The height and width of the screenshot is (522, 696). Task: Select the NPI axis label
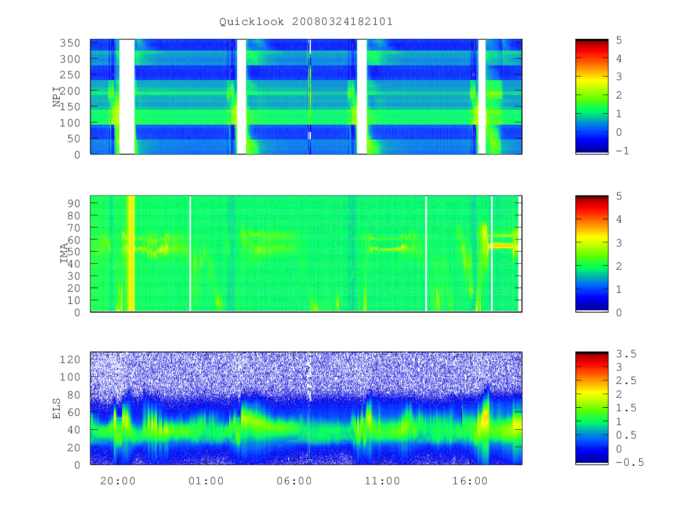point(57,96)
